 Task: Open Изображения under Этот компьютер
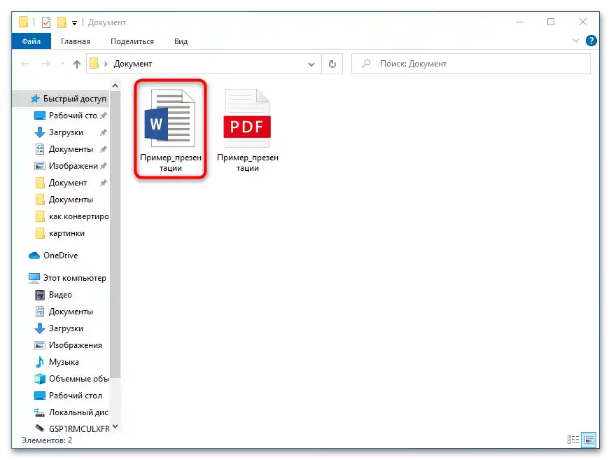pos(68,345)
